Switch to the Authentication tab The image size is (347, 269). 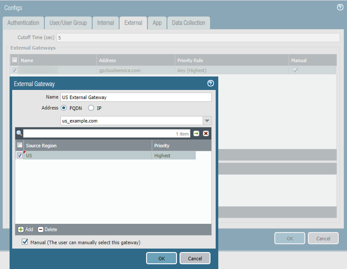coord(23,23)
